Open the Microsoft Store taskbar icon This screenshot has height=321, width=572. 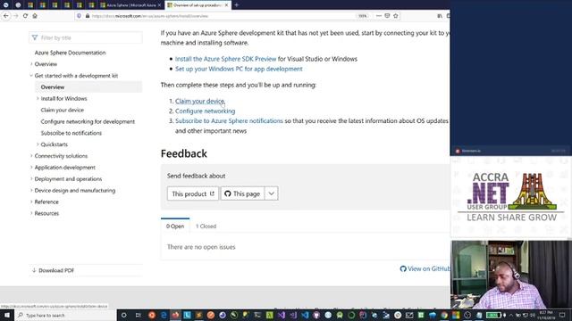(x=456, y=315)
